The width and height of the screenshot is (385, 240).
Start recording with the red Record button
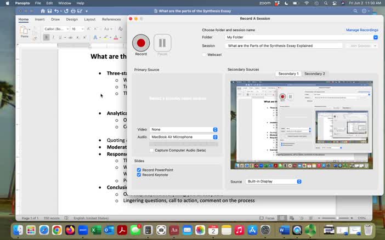[x=141, y=43]
